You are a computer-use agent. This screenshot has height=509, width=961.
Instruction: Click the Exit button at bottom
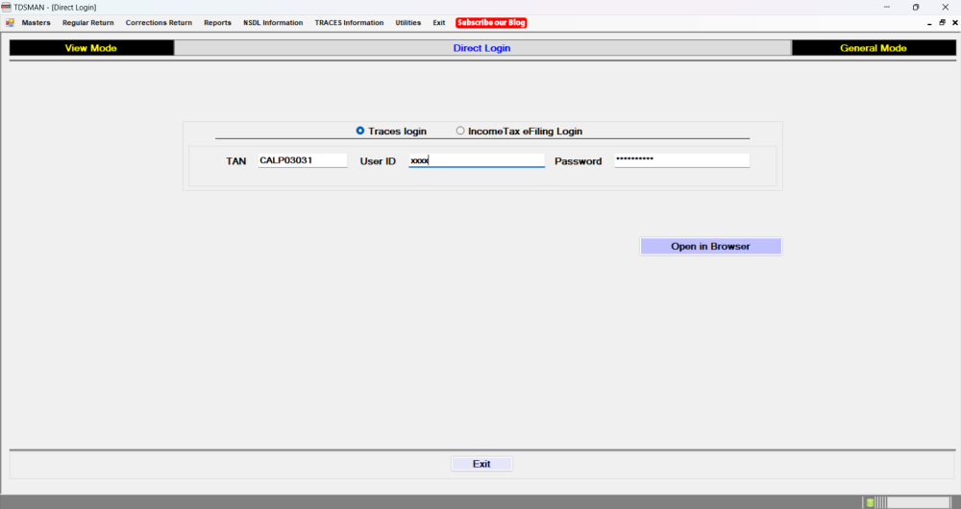pyautogui.click(x=481, y=464)
